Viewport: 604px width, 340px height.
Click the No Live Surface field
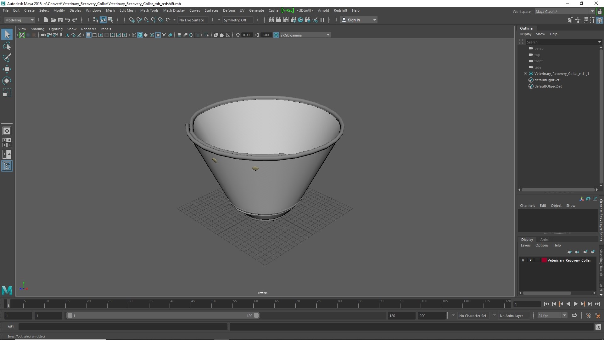pyautogui.click(x=192, y=20)
